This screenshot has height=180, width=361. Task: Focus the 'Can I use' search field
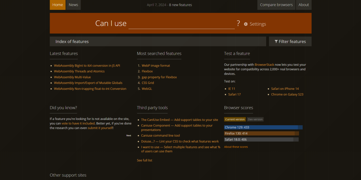[181, 23]
